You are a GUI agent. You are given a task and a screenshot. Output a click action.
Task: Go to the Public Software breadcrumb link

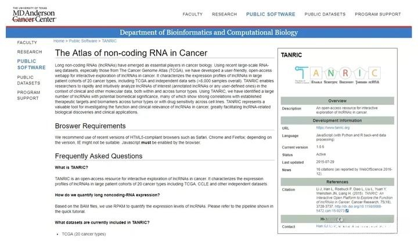coord(83,41)
